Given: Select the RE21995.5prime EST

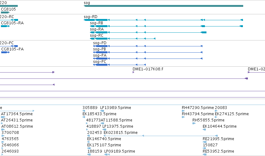Looking at the screenshot, I should point(205,142).
